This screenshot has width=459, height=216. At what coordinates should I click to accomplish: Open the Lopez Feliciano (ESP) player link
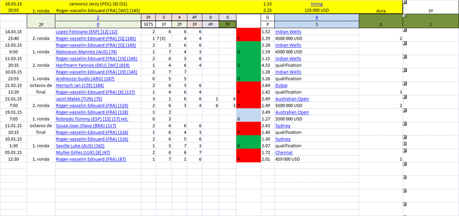(87, 32)
